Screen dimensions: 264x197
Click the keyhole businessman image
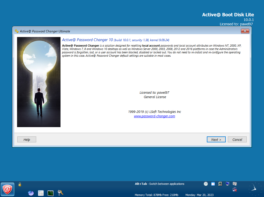pos(39,82)
